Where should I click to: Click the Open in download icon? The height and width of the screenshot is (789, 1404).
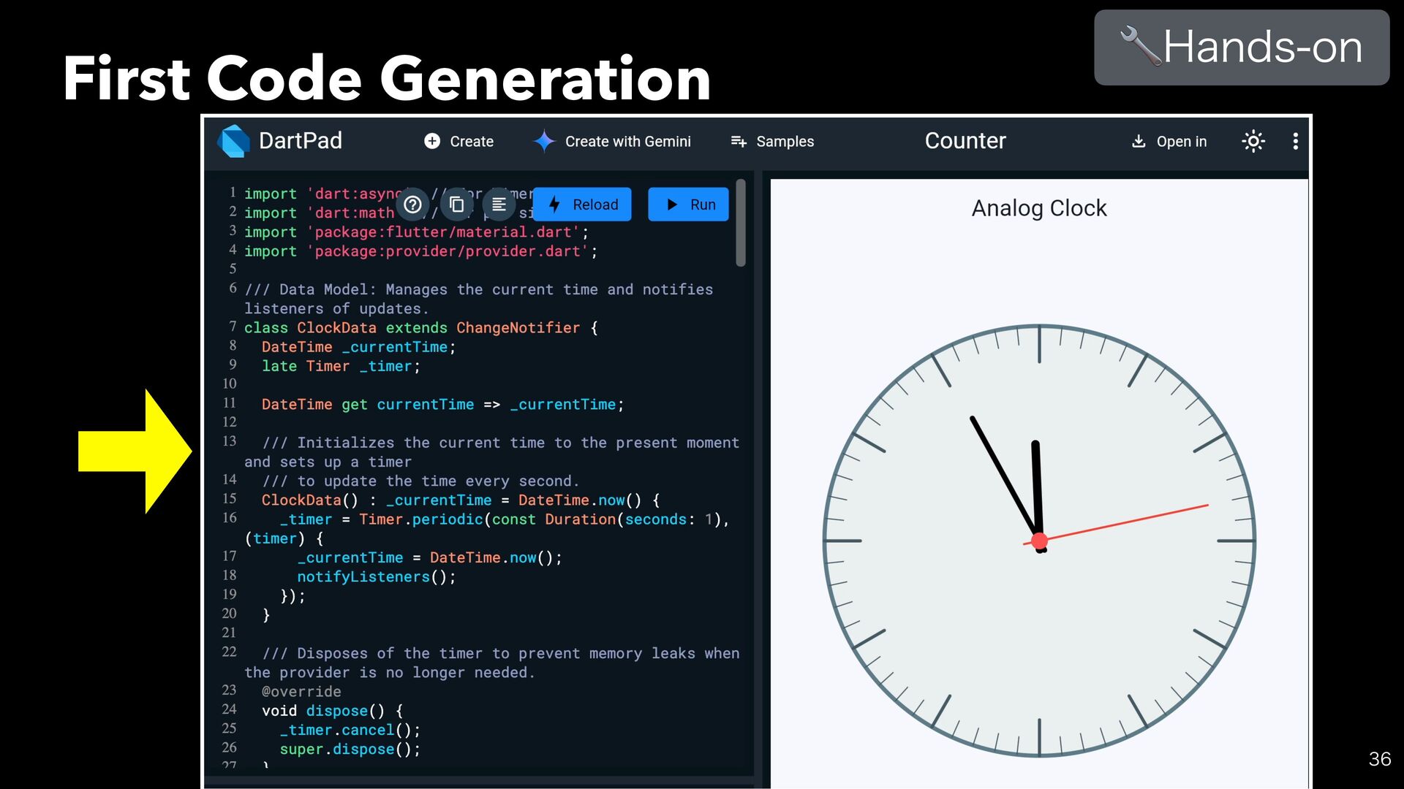point(1139,141)
